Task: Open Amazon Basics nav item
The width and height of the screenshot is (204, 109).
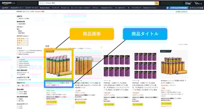Action: click(45, 8)
